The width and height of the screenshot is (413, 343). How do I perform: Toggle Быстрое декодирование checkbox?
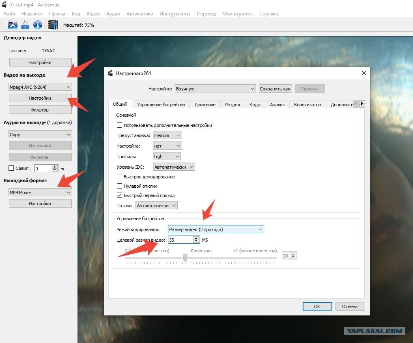click(119, 177)
